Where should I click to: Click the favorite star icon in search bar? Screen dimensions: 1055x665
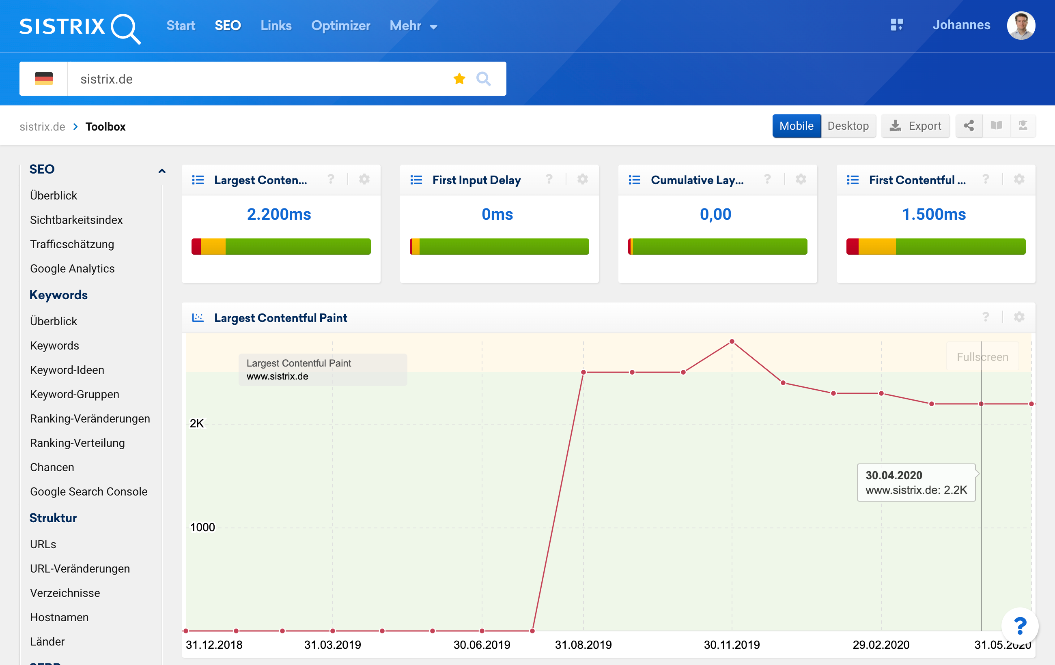tap(459, 79)
